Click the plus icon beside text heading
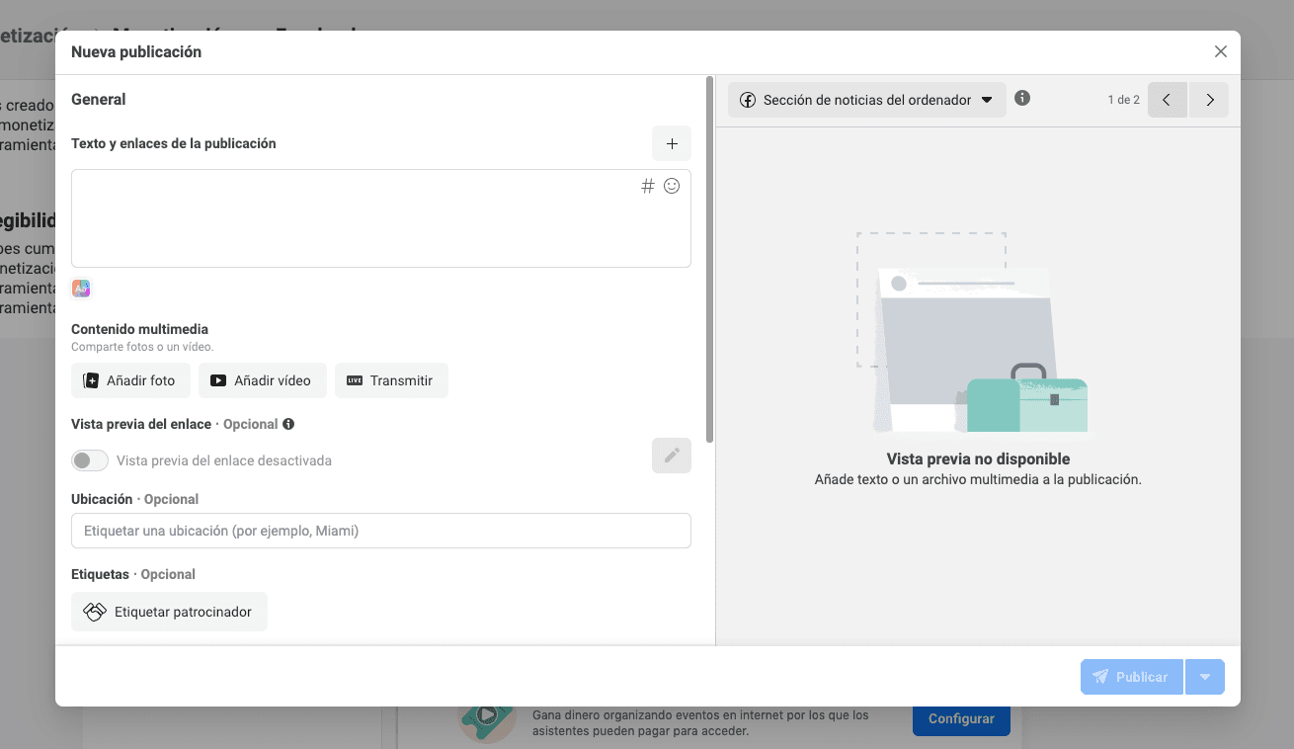Viewport: 1294px width, 749px height. click(x=672, y=143)
